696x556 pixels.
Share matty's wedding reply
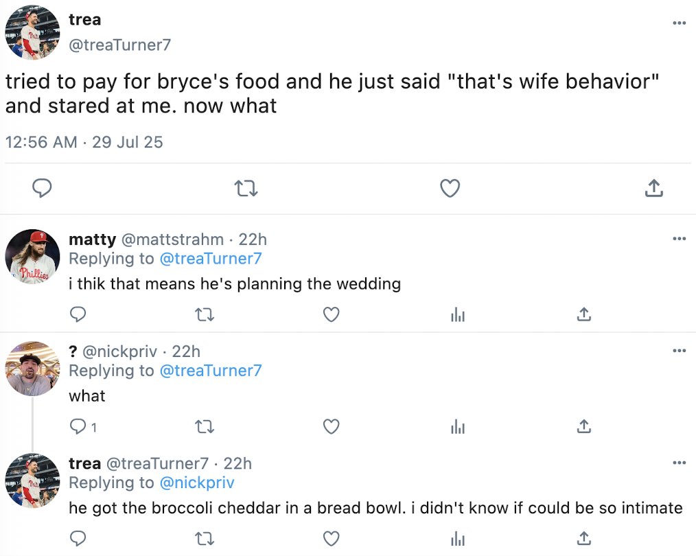tap(583, 314)
